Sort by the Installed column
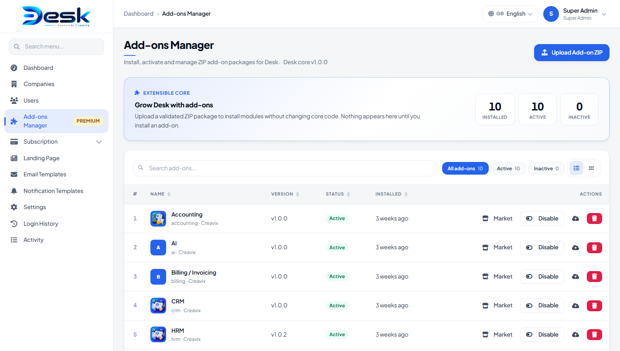Image resolution: width=620 pixels, height=351 pixels. coord(392,194)
